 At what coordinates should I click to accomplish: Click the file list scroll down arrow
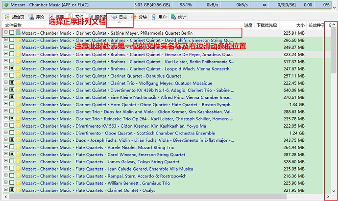(334, 191)
